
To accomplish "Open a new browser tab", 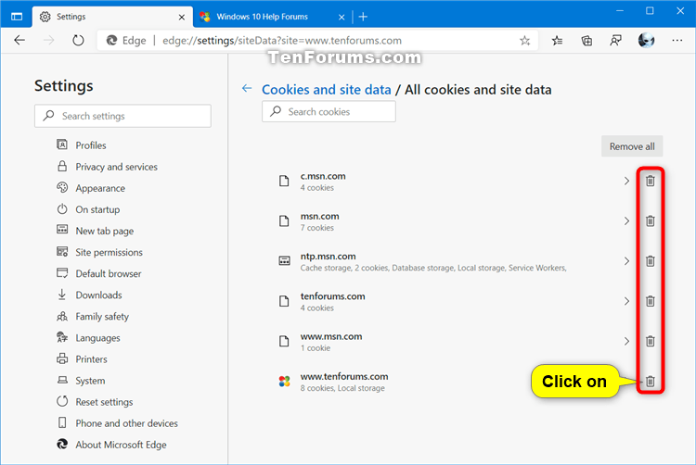I will coord(363,17).
